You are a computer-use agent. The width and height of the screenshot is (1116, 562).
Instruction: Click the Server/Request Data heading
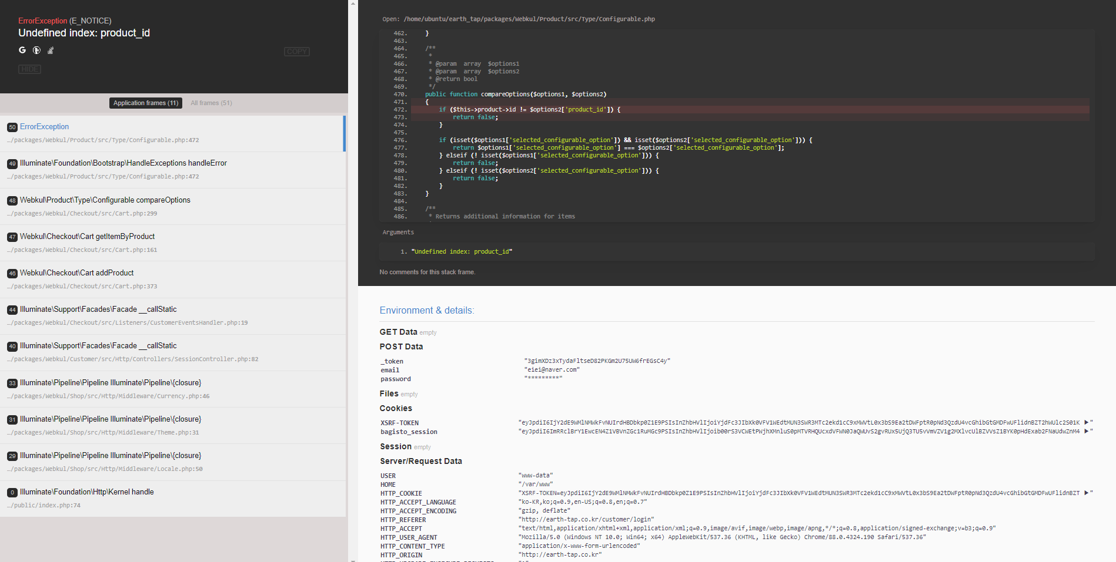pyautogui.click(x=421, y=461)
